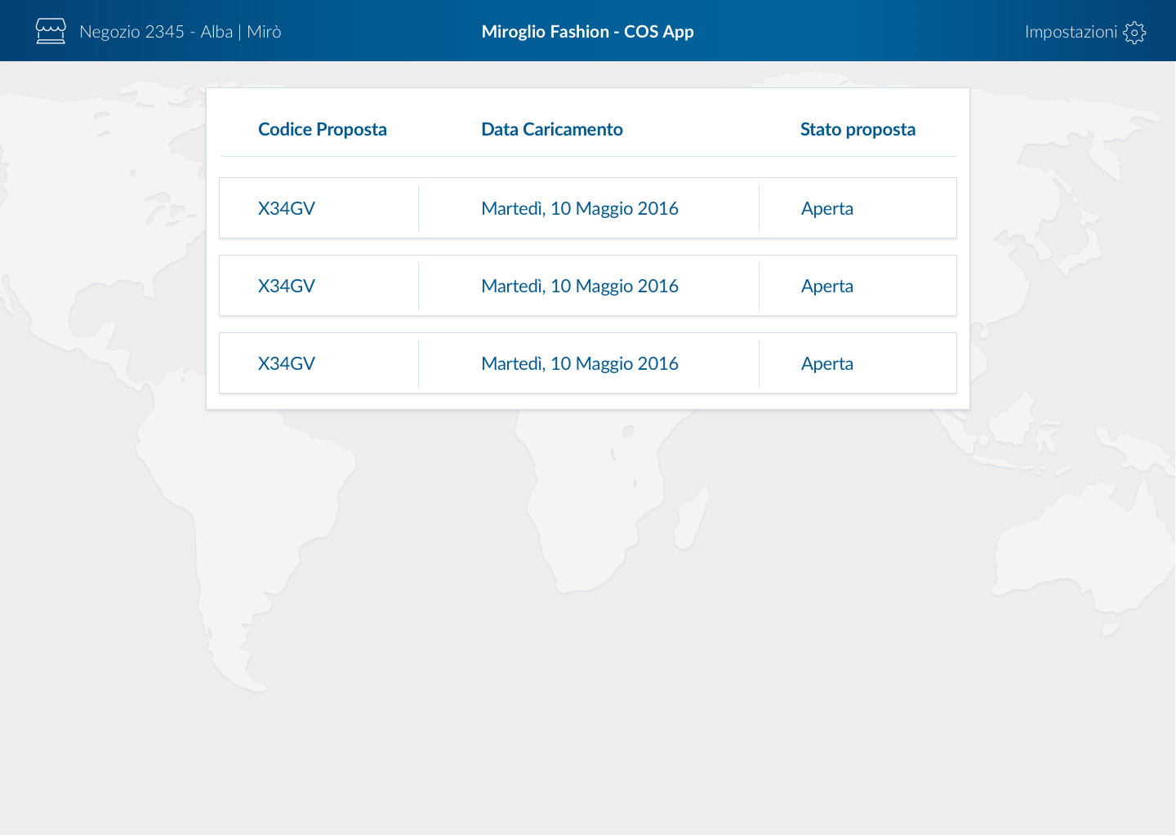Click the Alba location text in header

pos(216,32)
